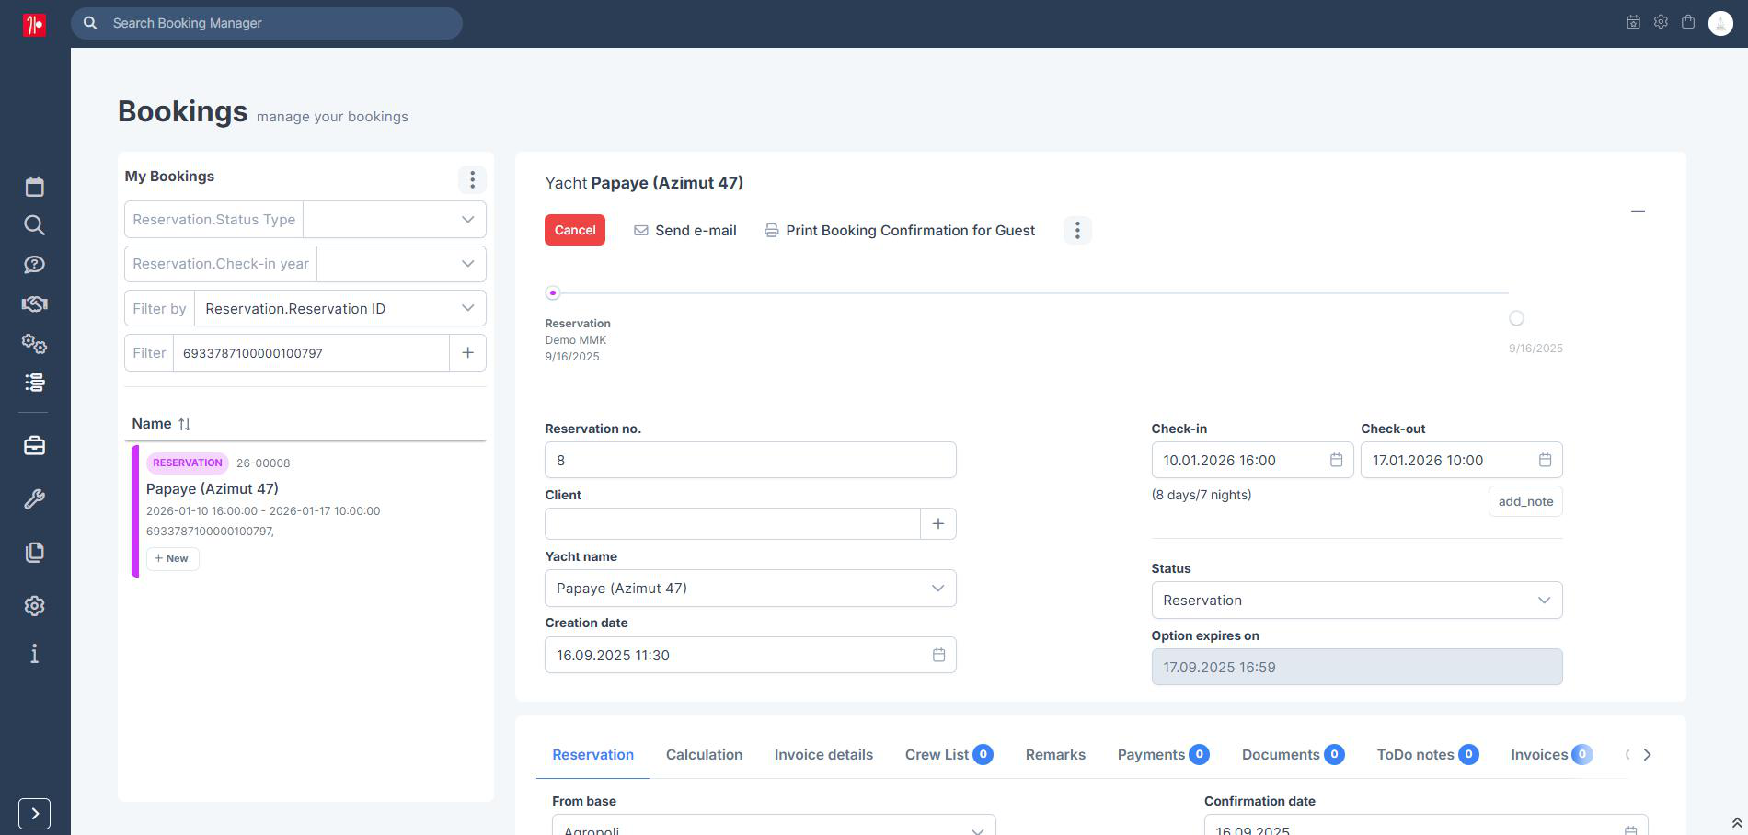Viewport: 1748px width, 835px height.
Task: Click the scroll-to-top double chevron
Action: click(x=1737, y=823)
